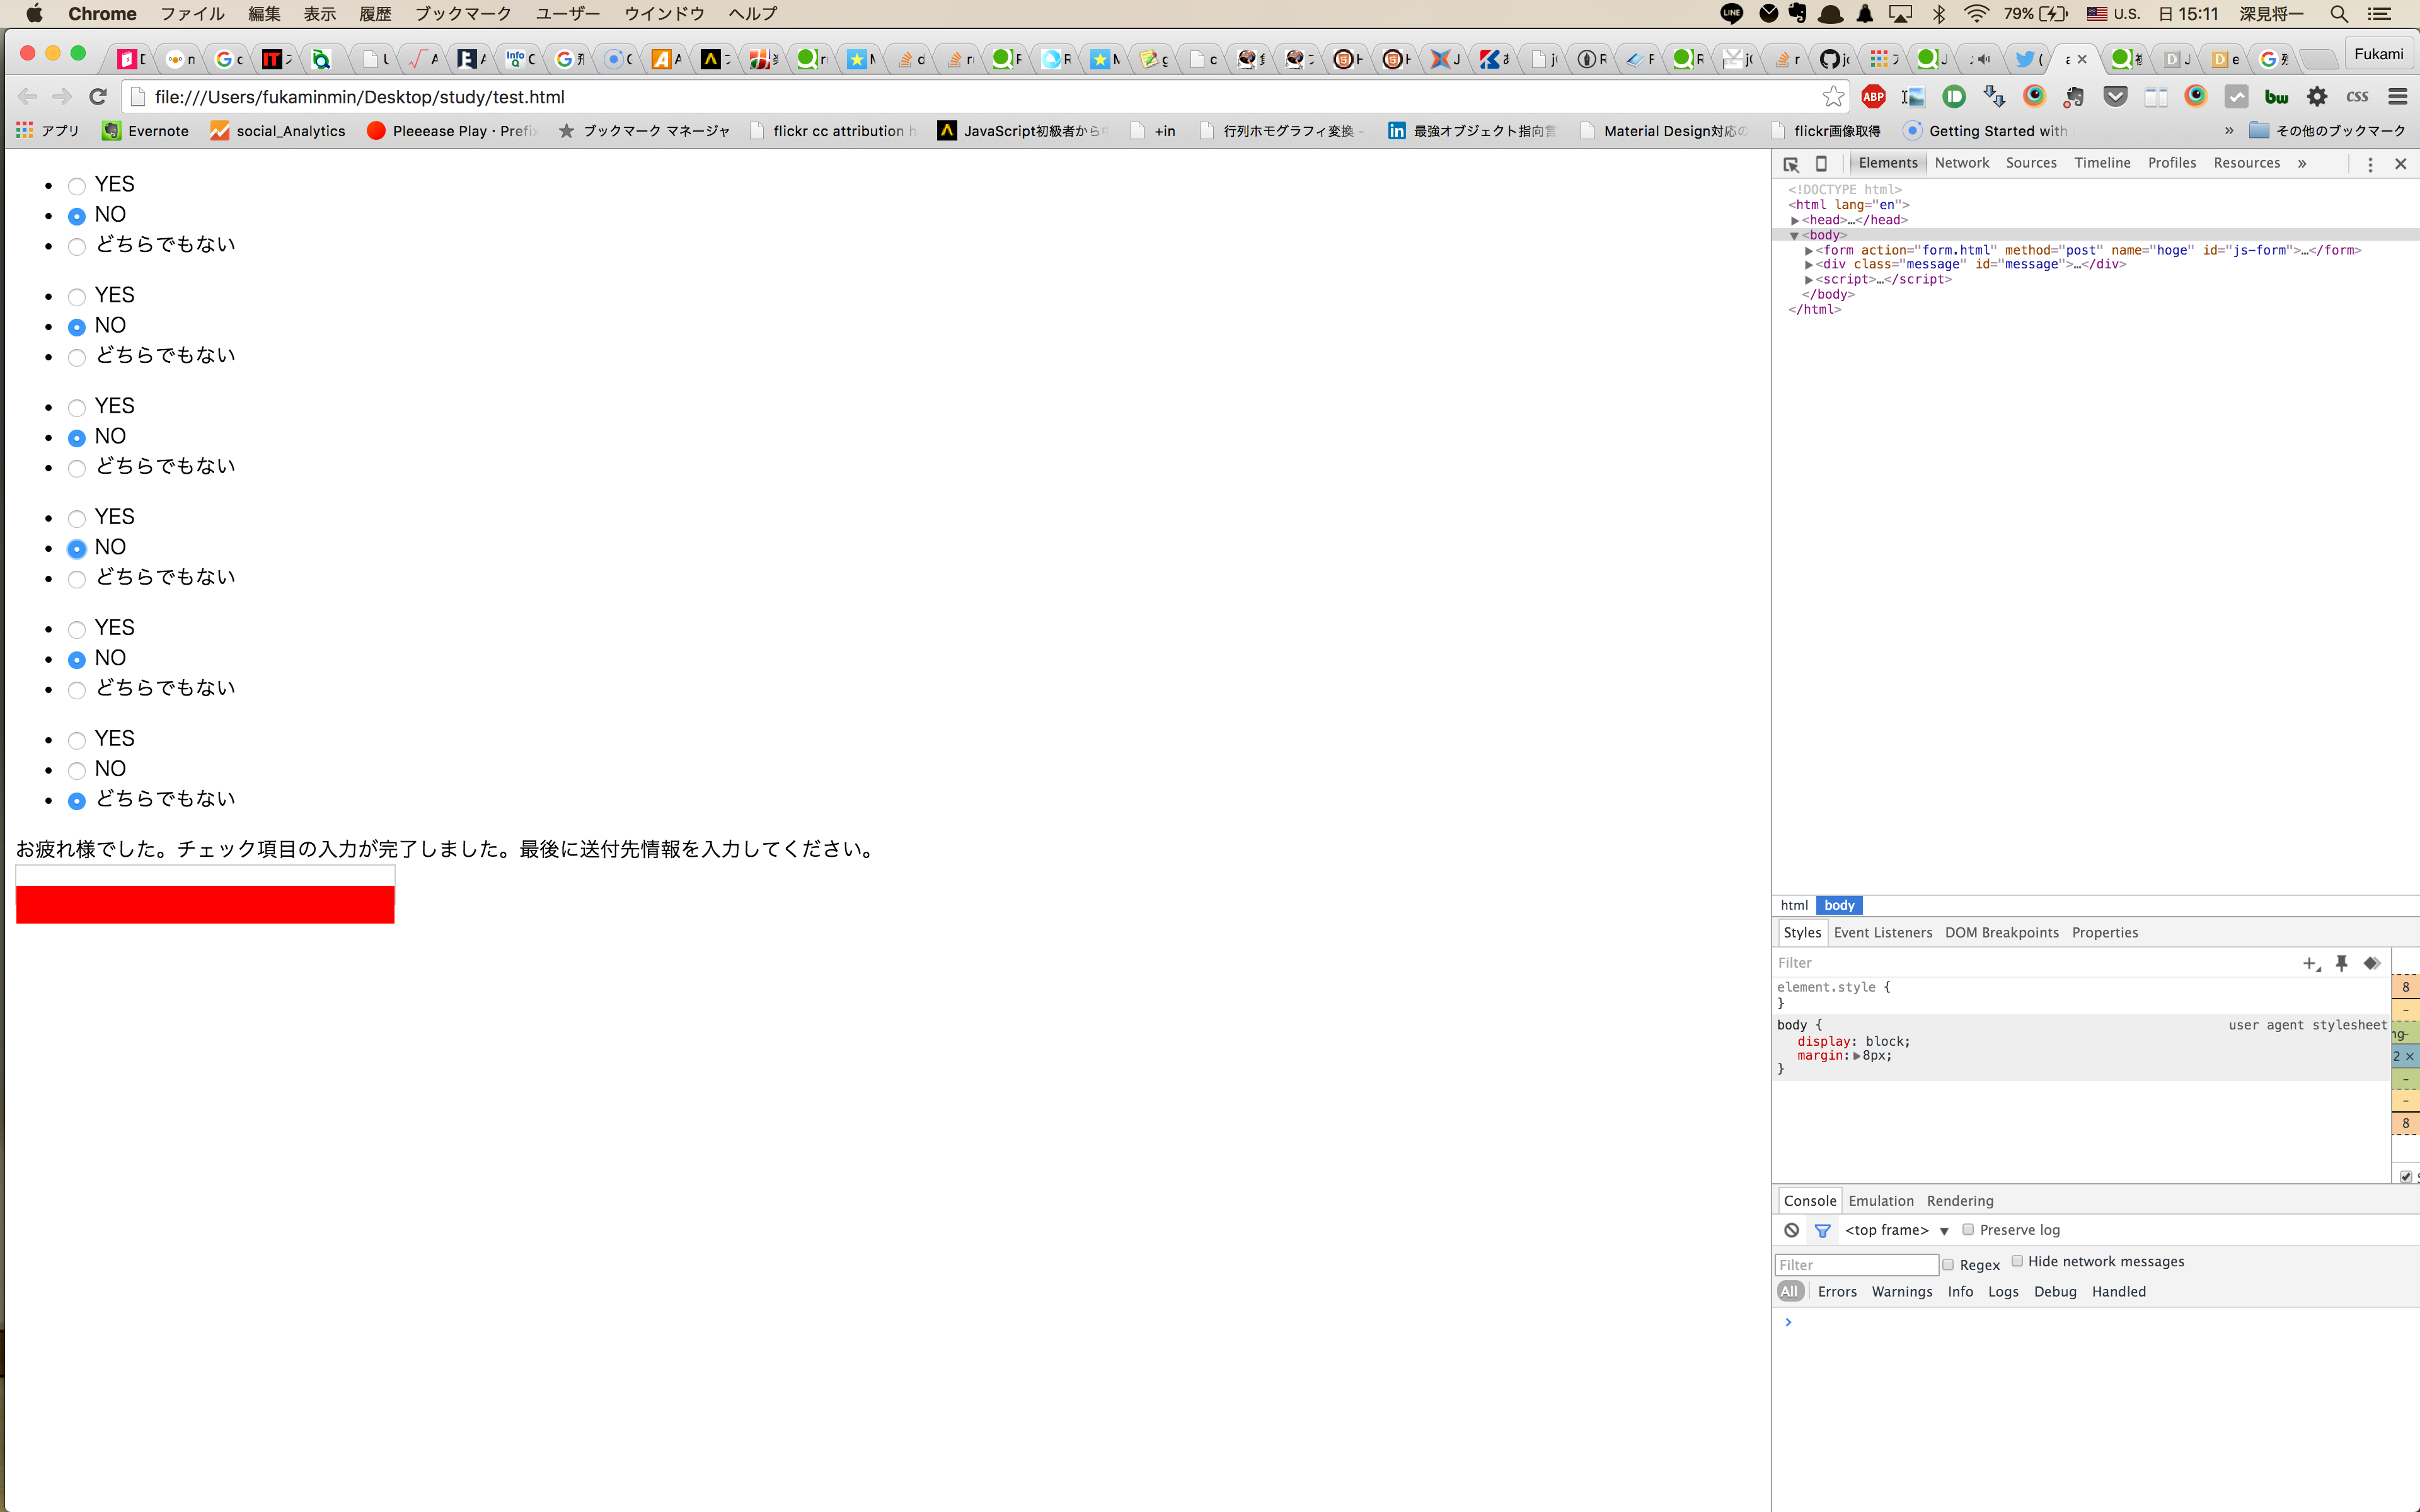This screenshot has height=1512, width=2420.
Task: Open the Event Listeners sidebar tab
Action: pos(1883,933)
